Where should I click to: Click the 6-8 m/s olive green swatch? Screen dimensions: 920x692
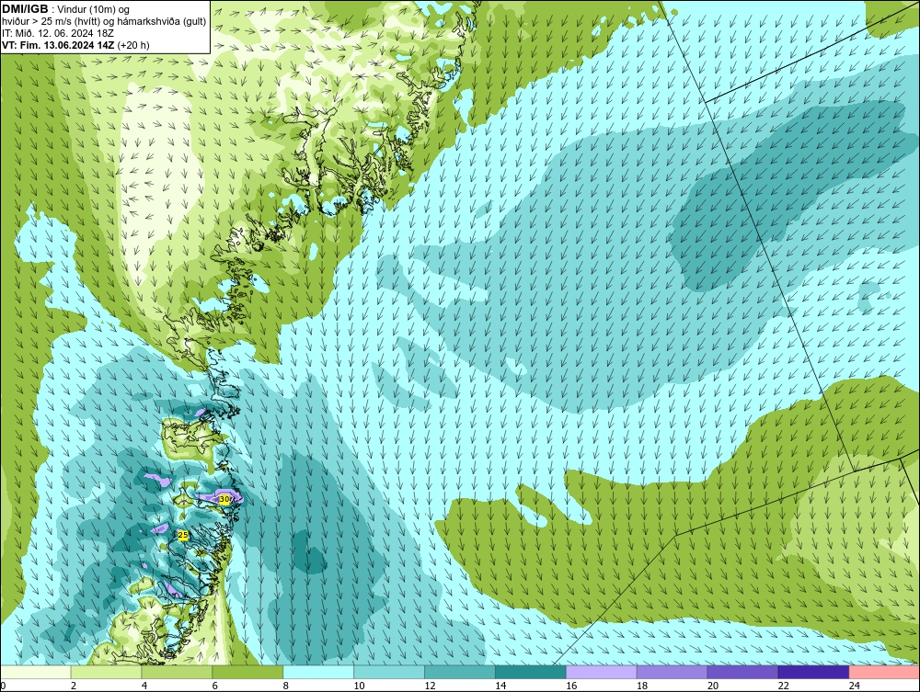tap(247, 672)
